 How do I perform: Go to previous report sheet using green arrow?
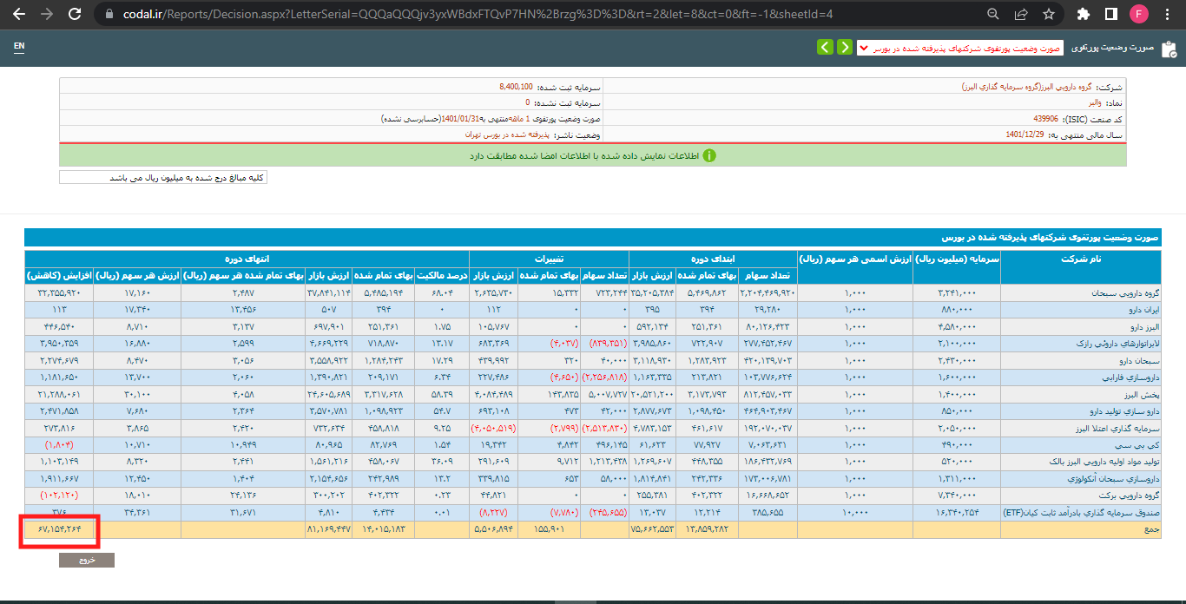click(844, 47)
